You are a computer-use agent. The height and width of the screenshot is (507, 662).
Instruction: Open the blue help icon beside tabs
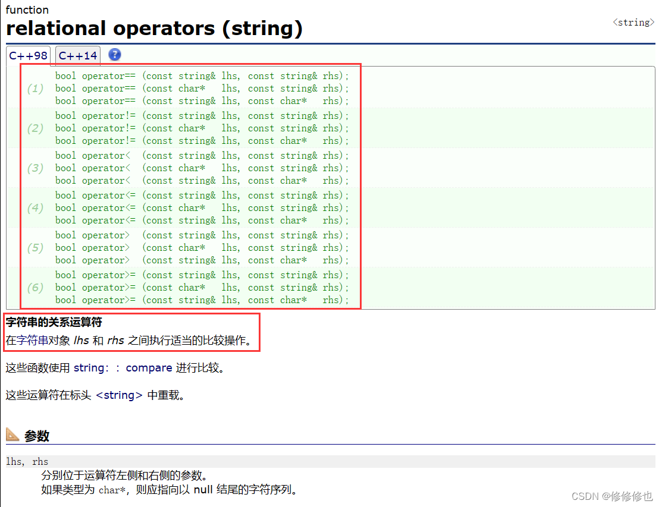point(114,55)
